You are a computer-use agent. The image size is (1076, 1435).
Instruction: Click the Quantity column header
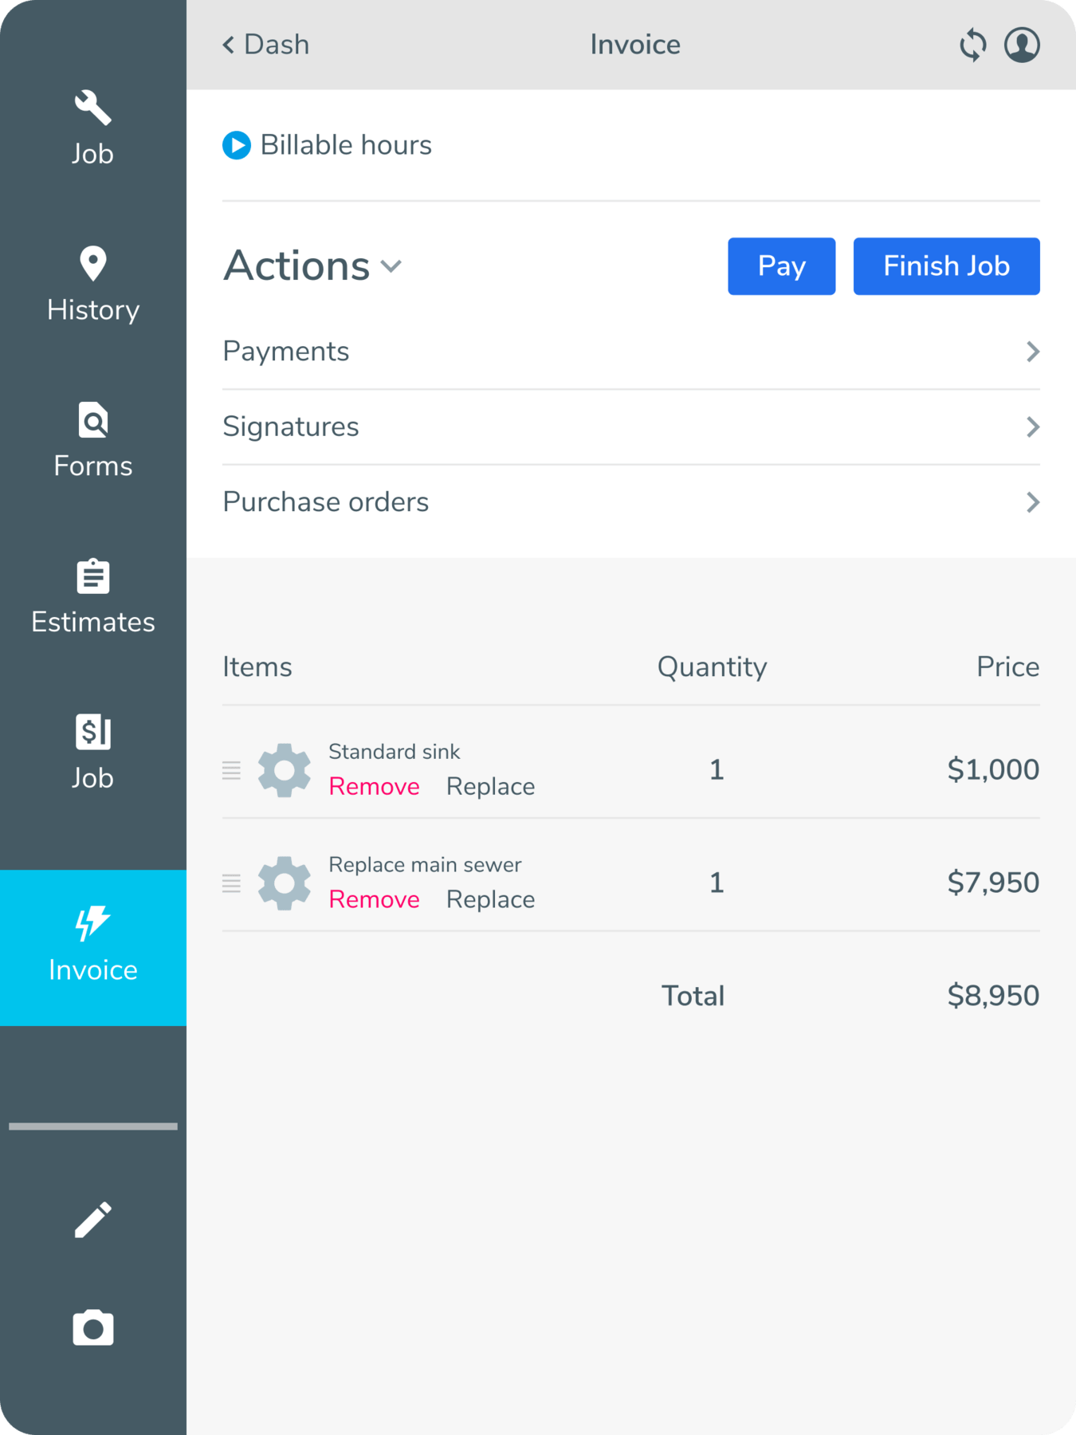click(x=712, y=667)
